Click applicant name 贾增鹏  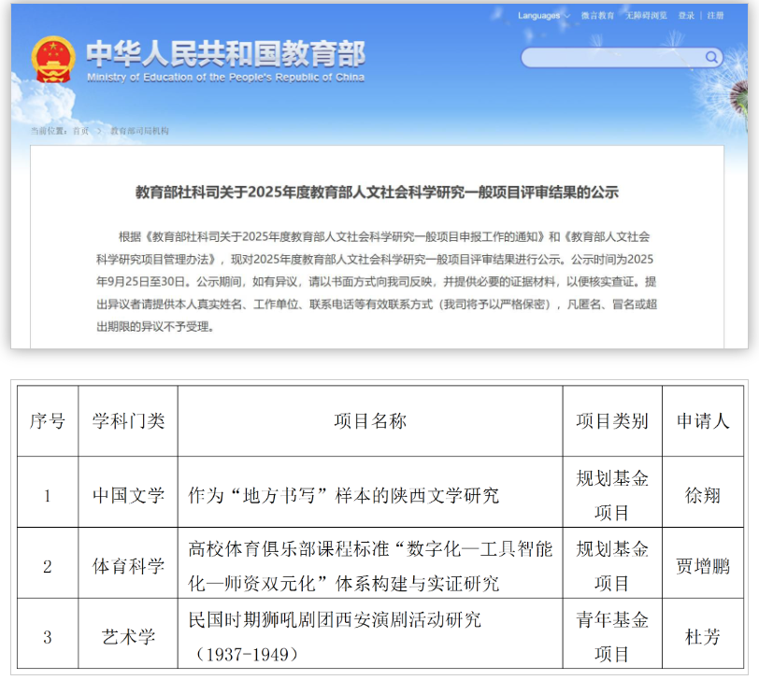703,566
